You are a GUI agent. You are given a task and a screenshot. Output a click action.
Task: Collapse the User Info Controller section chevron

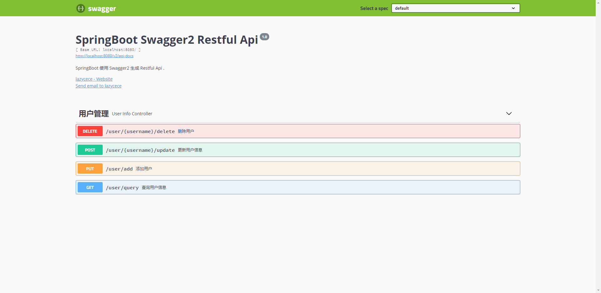tap(509, 113)
